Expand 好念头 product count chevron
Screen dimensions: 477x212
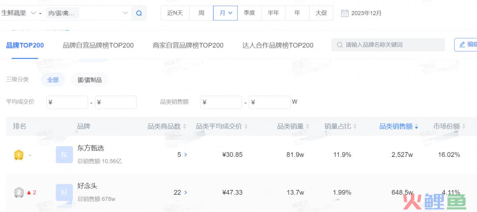pos(185,192)
